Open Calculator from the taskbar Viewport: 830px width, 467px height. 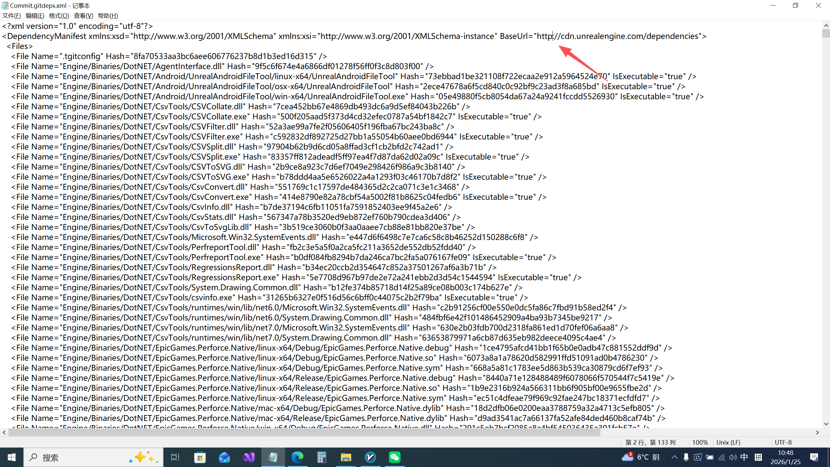click(321, 457)
